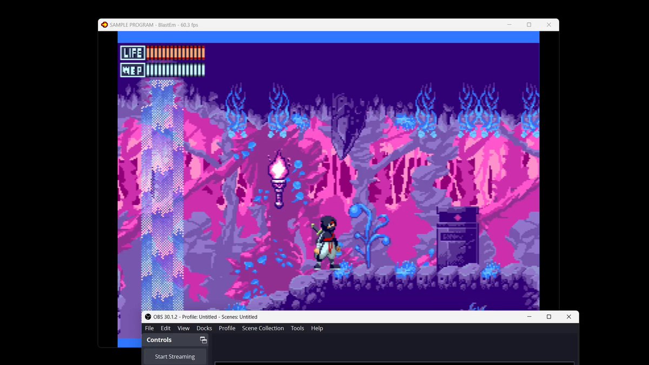This screenshot has height=365, width=649.
Task: Open the Tools menu in OBS
Action: [x=297, y=328]
